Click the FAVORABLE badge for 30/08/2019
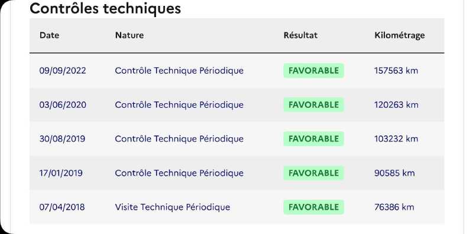Screen dimensions: 473x234 (314, 139)
